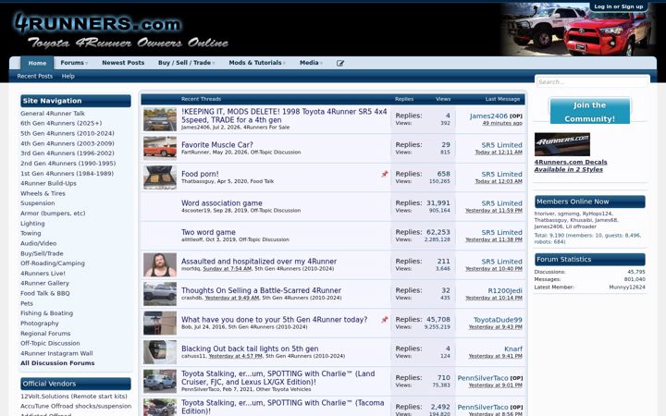Image resolution: width=666 pixels, height=416 pixels.
Task: Open 4Runner Instagram Wall link
Action: pyautogui.click(x=56, y=353)
